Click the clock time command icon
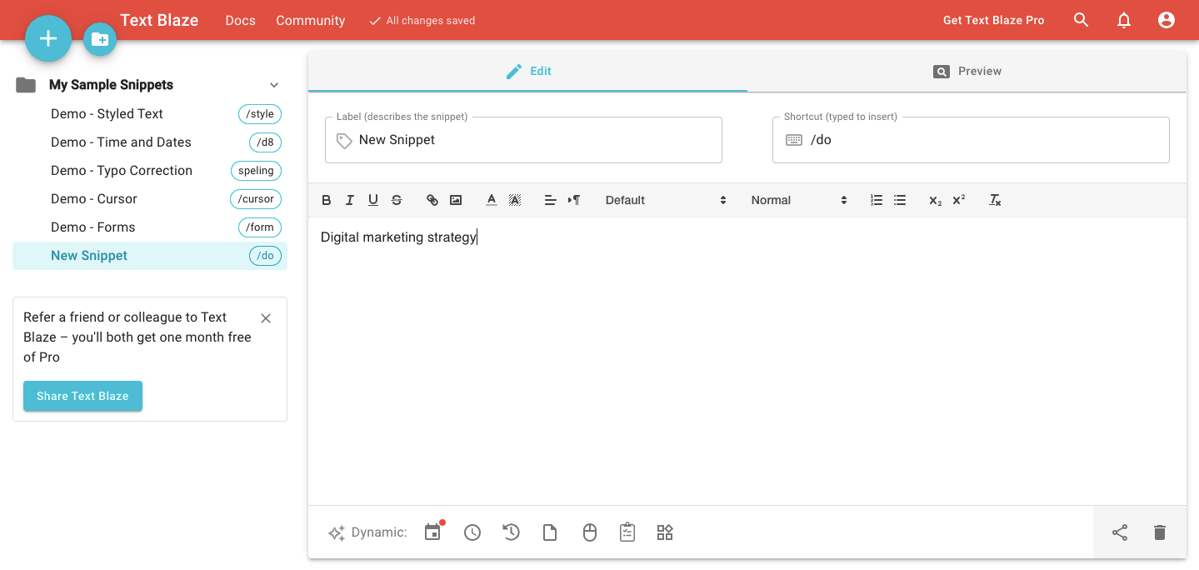This screenshot has width=1199, height=570. 472,532
